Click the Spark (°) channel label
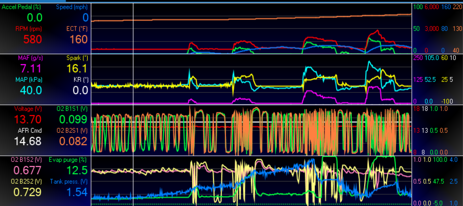Image resolution: width=463 pixels, height=206 pixels. pos(77,58)
